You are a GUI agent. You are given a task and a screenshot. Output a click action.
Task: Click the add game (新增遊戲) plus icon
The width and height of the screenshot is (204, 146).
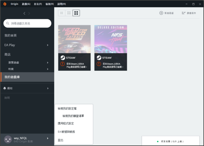click(161, 13)
